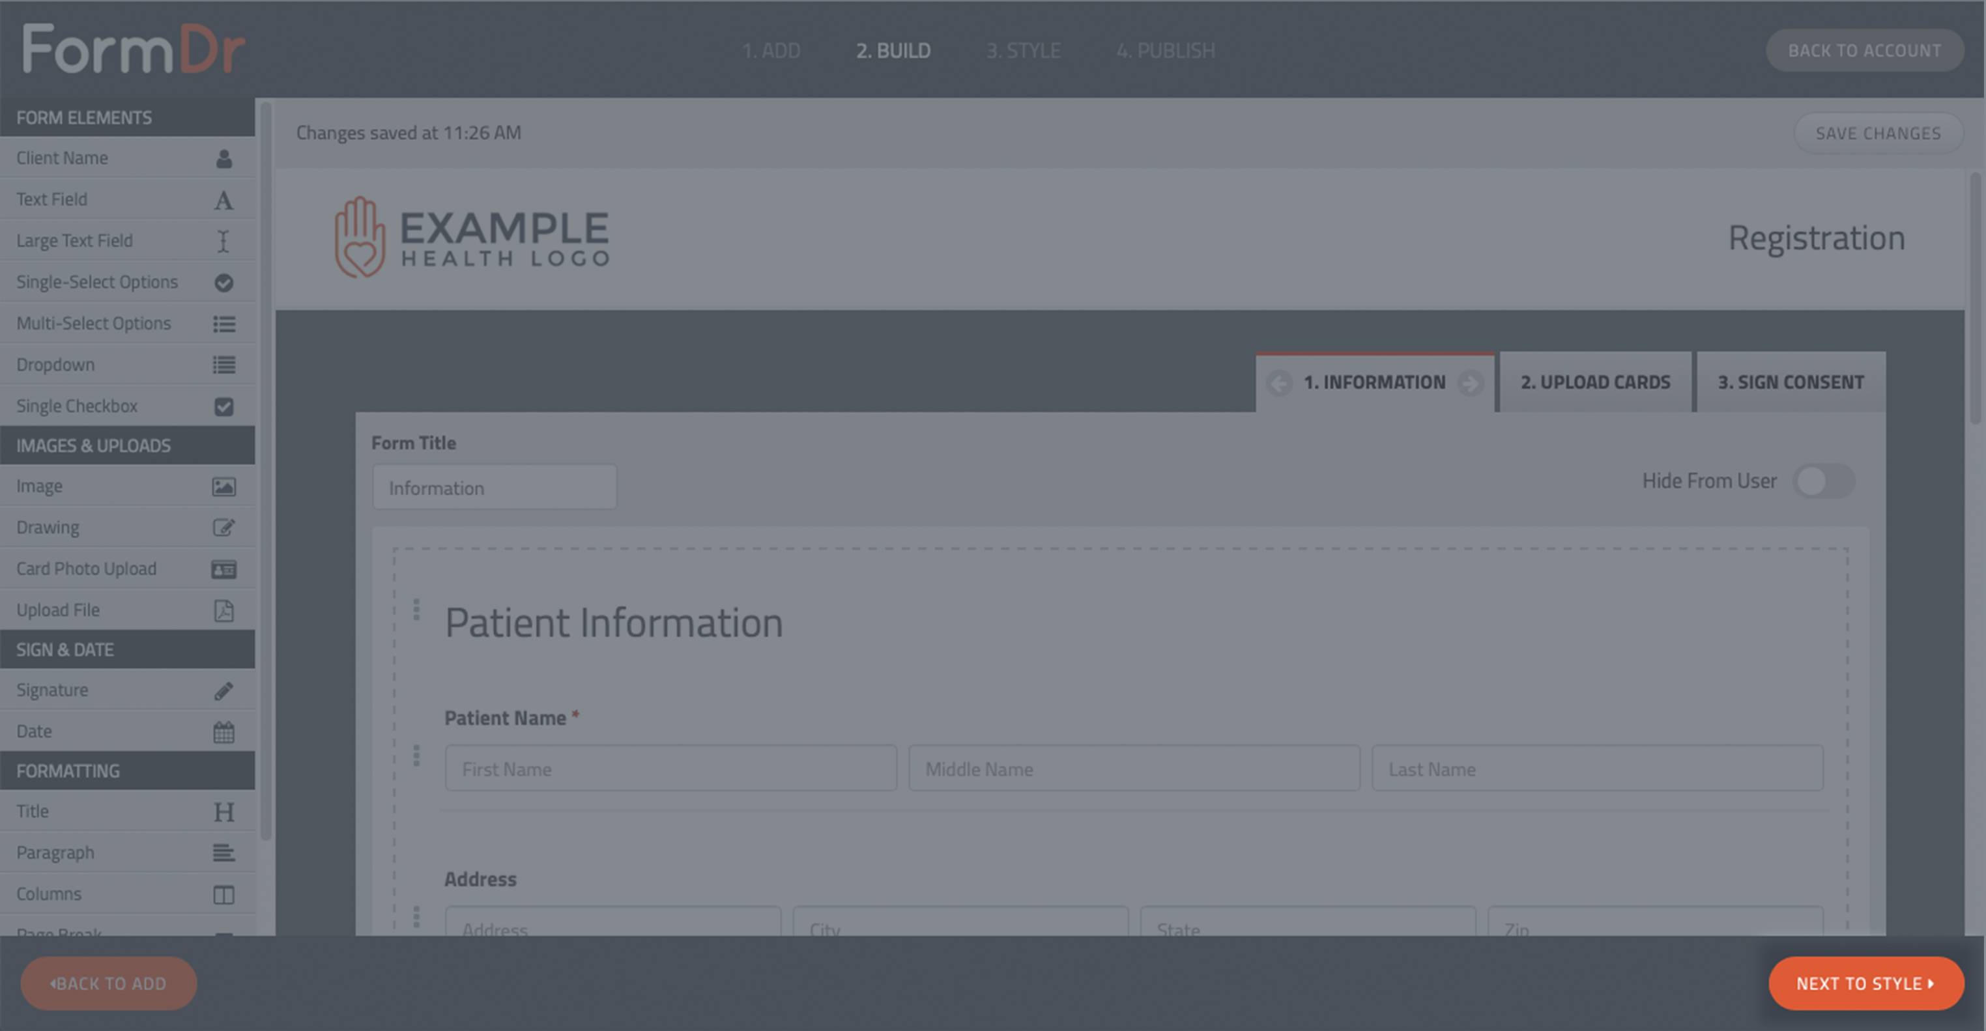
Task: Click the FormDr logo
Action: click(134, 49)
